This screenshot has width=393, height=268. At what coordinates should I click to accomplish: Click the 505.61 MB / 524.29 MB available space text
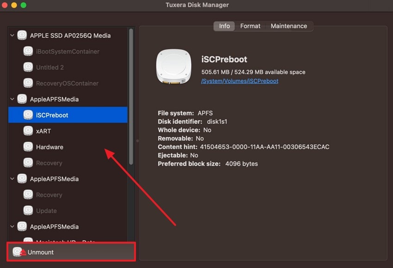(253, 72)
